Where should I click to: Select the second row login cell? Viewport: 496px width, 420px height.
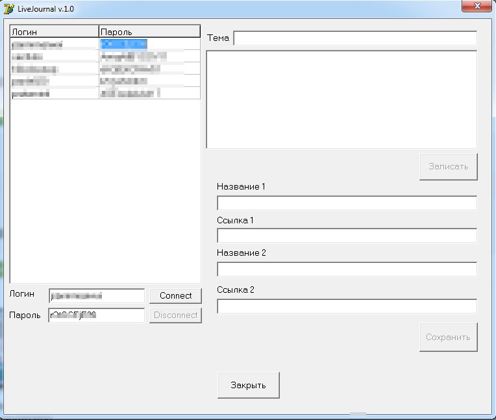(55, 56)
